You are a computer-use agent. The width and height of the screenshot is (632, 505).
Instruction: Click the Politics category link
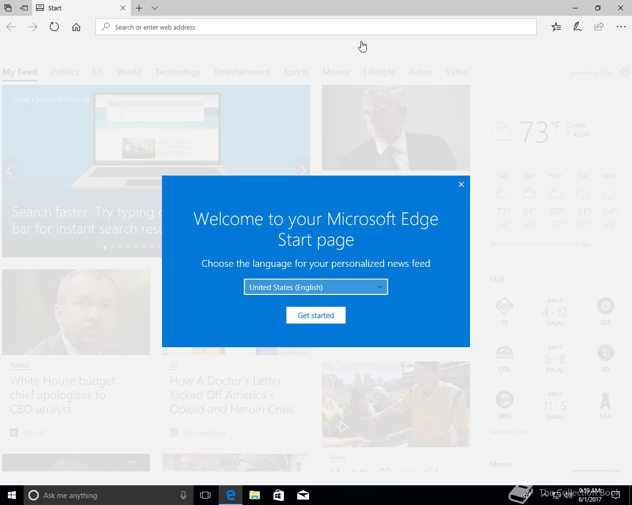click(x=20, y=365)
